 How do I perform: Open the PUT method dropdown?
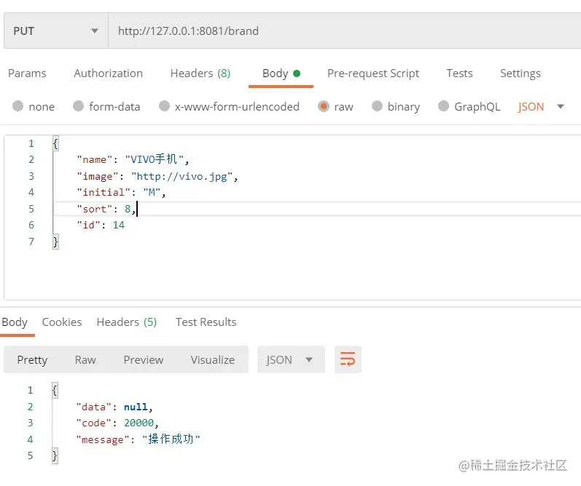[x=56, y=31]
